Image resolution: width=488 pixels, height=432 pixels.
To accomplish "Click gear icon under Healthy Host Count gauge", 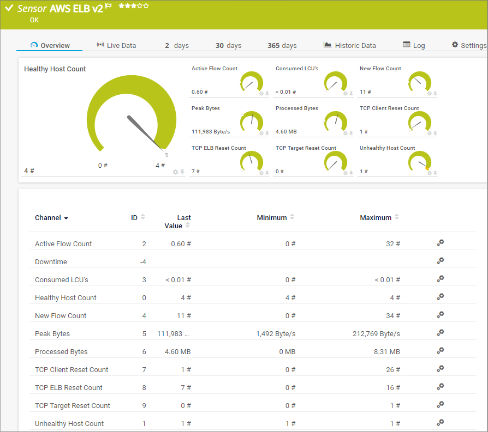I will (x=175, y=172).
